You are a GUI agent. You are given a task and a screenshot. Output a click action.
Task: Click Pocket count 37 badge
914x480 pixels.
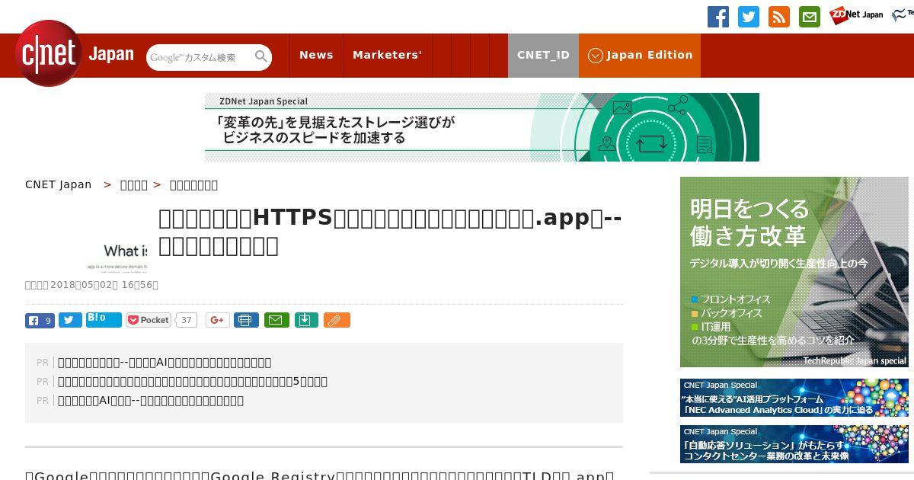point(187,320)
